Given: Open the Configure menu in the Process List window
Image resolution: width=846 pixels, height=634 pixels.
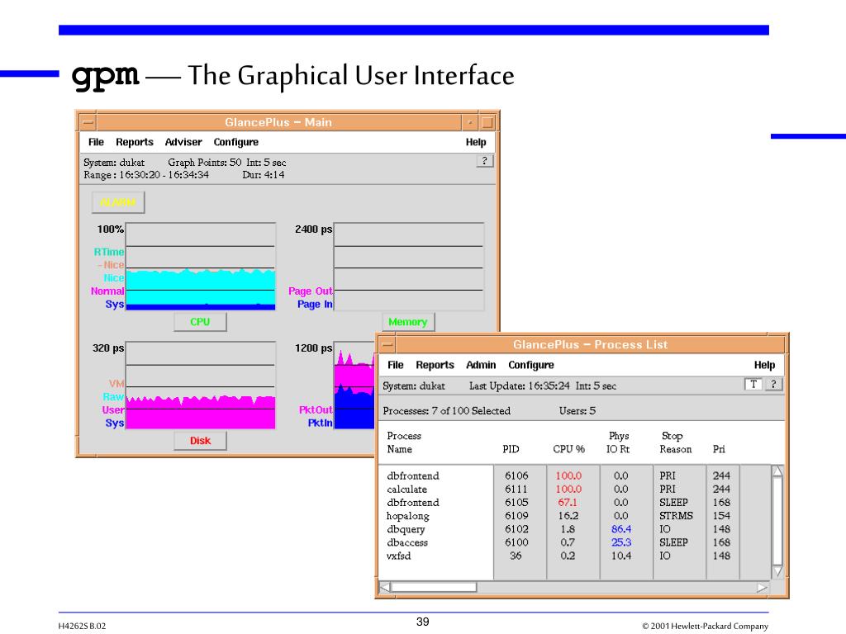Looking at the screenshot, I should tap(531, 365).
